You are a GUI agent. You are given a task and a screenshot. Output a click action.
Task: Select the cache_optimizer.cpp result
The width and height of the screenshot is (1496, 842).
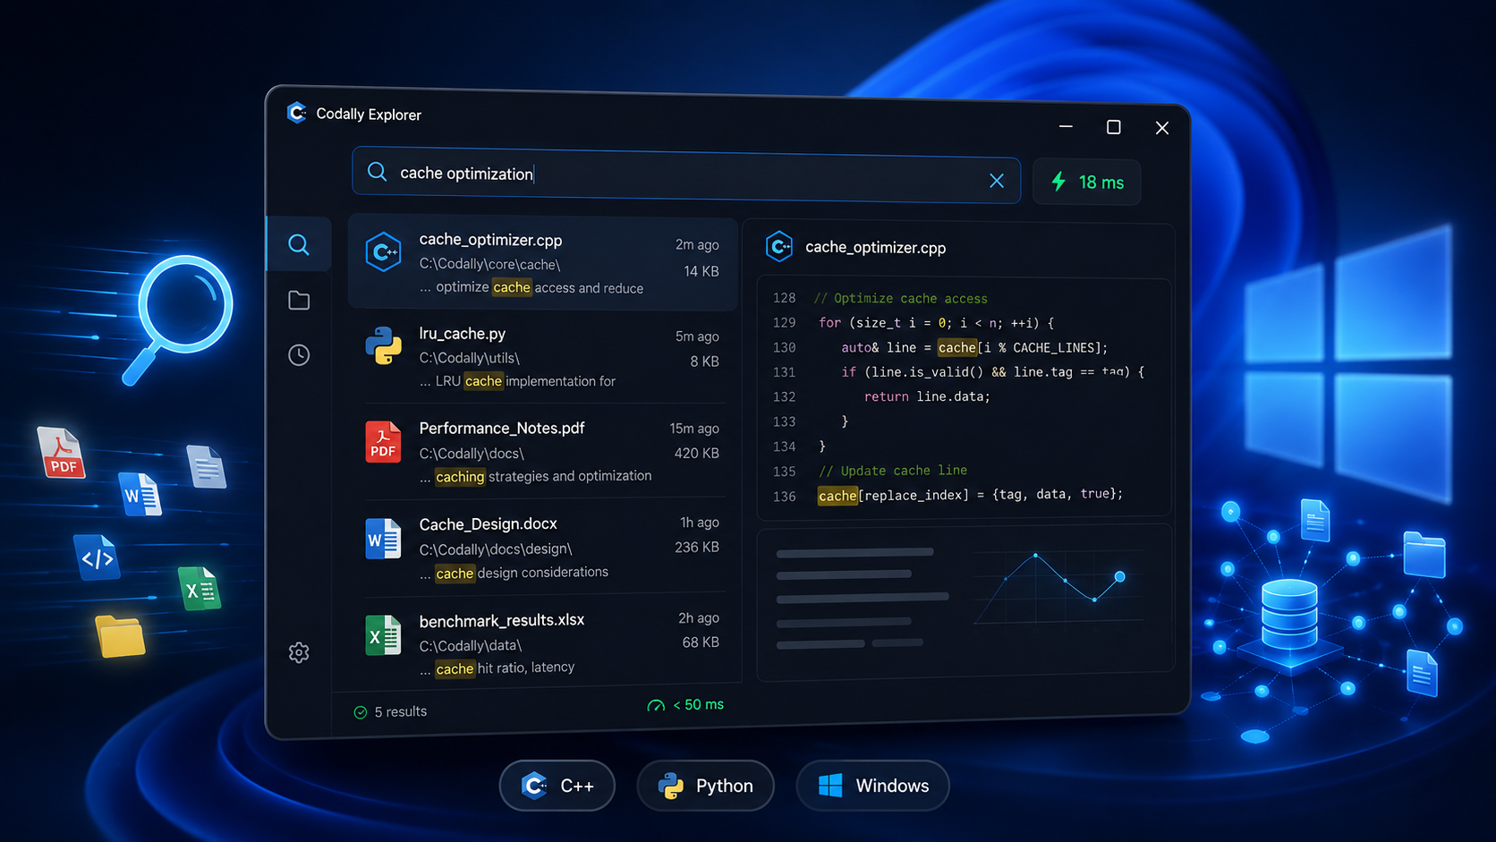(x=543, y=263)
